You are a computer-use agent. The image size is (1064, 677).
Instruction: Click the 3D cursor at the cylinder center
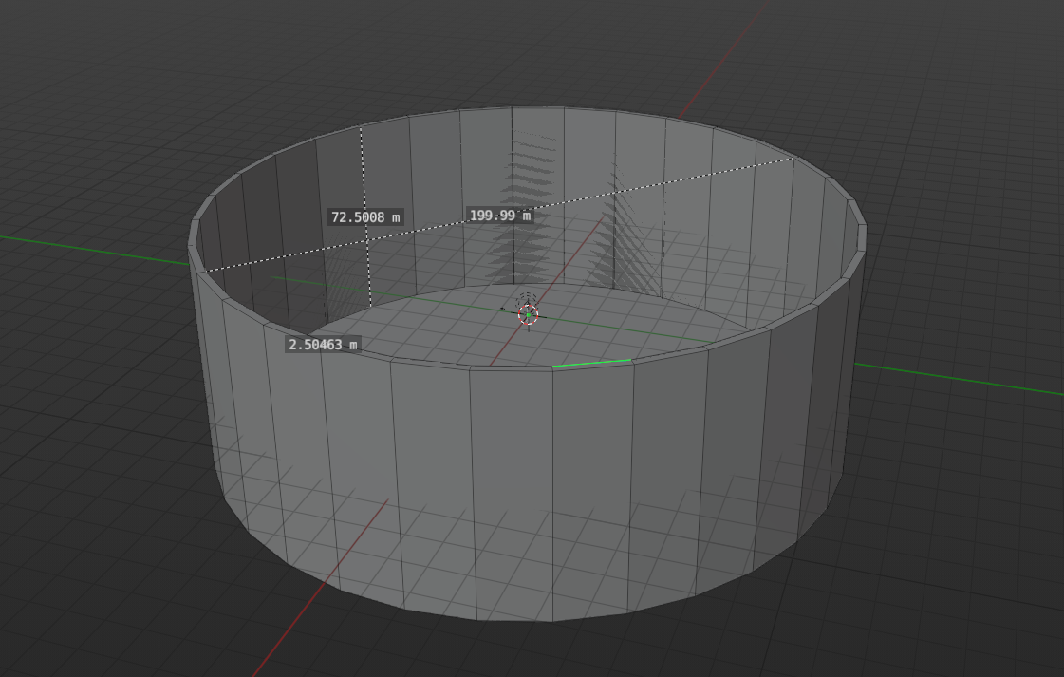coord(528,314)
